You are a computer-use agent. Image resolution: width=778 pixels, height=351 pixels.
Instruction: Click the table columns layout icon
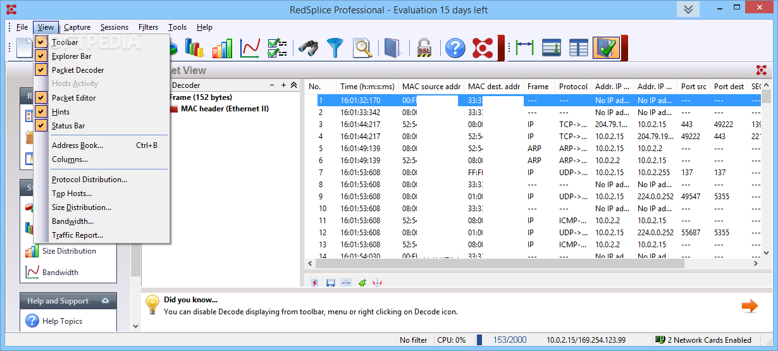[x=579, y=48]
